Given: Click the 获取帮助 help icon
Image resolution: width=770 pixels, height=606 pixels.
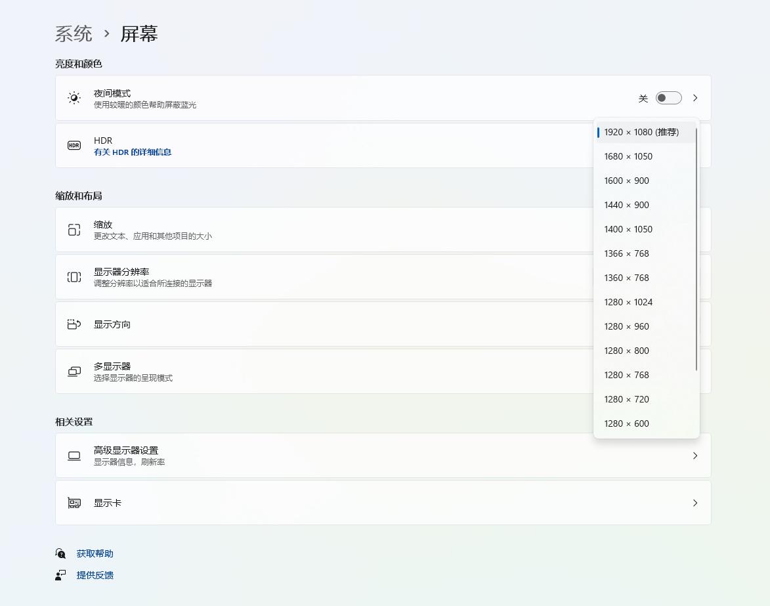Looking at the screenshot, I should pyautogui.click(x=60, y=553).
